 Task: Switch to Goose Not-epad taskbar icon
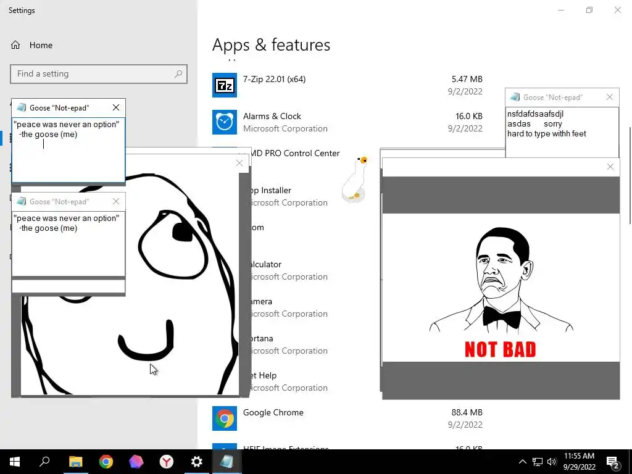click(227, 462)
